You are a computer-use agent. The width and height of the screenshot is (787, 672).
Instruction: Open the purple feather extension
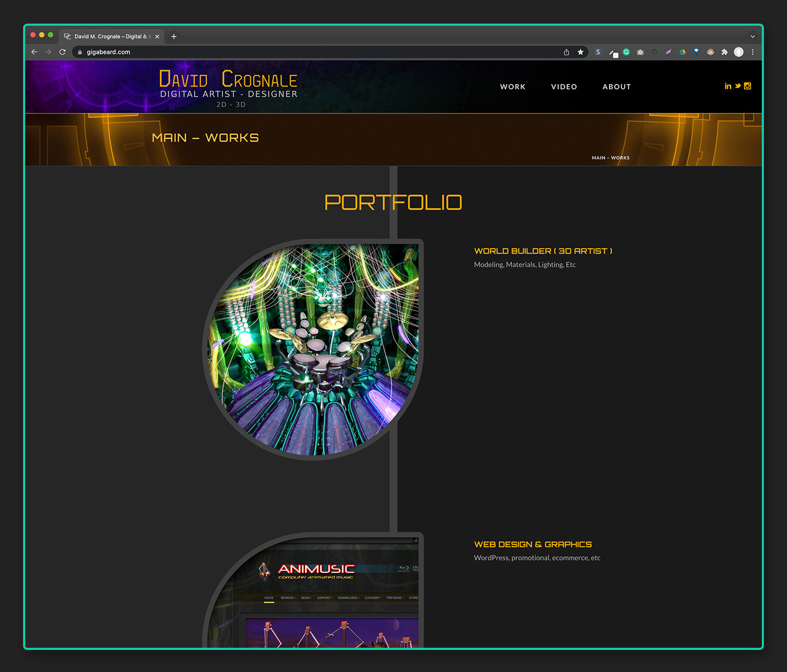[668, 52]
